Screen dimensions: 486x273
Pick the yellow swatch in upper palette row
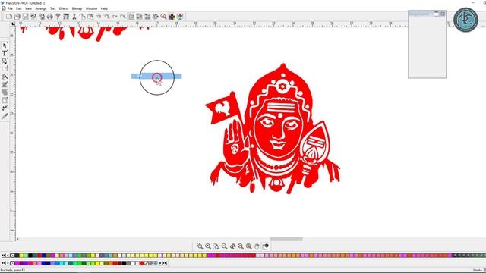point(21,256)
